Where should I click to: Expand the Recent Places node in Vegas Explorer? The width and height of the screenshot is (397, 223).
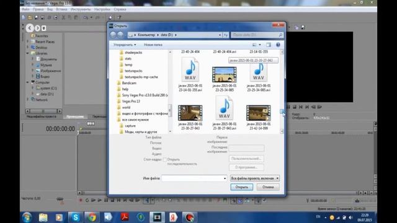[x=27, y=42]
